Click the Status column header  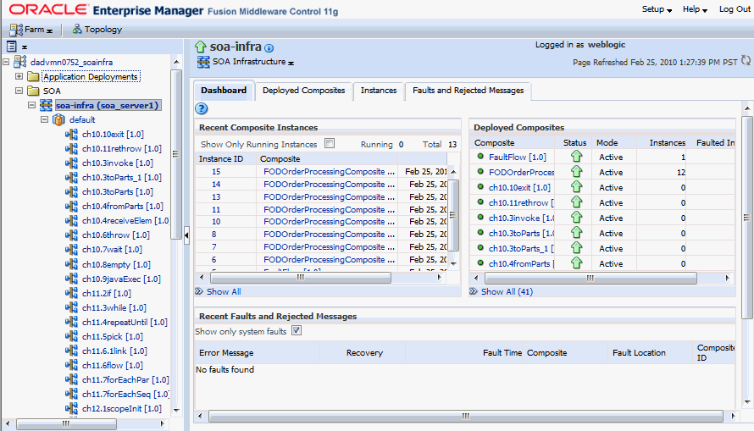574,143
